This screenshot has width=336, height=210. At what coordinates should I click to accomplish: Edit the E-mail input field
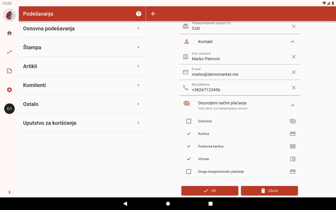coord(239,72)
